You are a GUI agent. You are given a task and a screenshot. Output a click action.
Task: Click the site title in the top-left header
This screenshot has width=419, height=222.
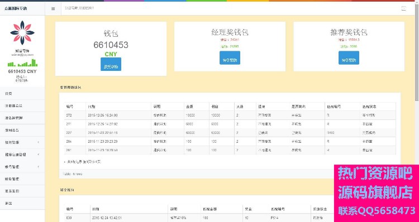tap(16, 8)
